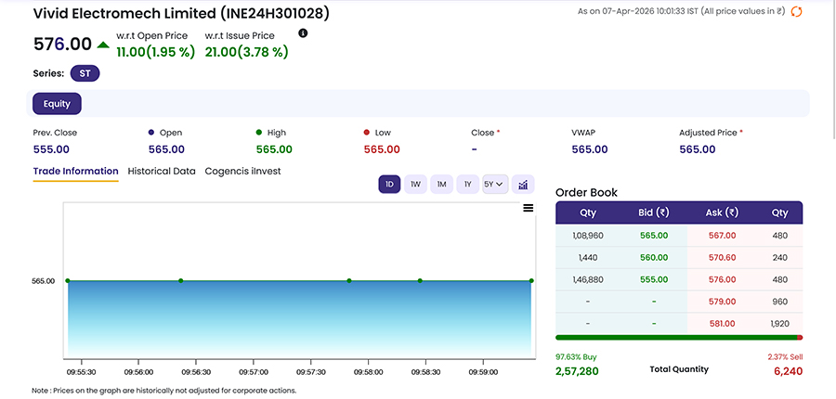Screen dimensions: 836x399
Task: Click the Order Book heading
Action: [586, 192]
